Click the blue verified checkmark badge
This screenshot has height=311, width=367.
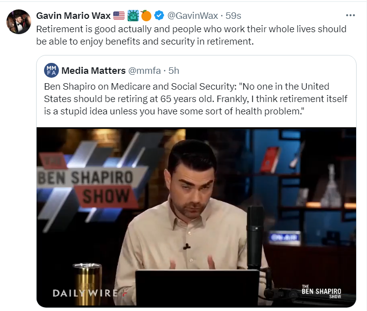[x=159, y=15]
